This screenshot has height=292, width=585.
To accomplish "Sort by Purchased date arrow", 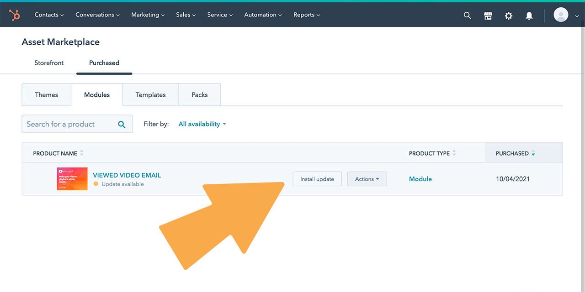I will [x=533, y=153].
